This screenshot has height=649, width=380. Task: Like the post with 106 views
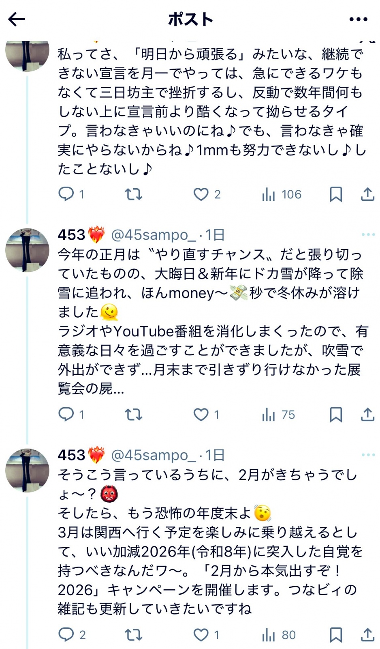pos(201,194)
